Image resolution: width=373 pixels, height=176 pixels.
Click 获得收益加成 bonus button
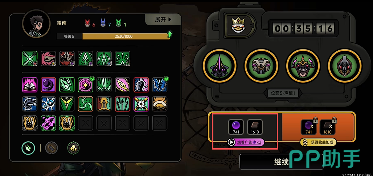(x=318, y=142)
